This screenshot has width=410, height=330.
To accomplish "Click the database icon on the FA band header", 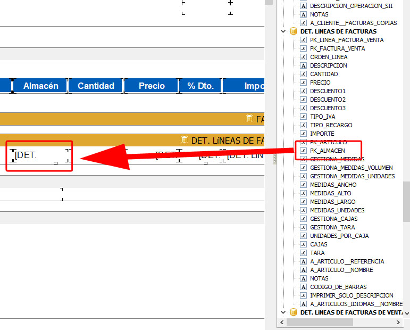I will pos(249,119).
